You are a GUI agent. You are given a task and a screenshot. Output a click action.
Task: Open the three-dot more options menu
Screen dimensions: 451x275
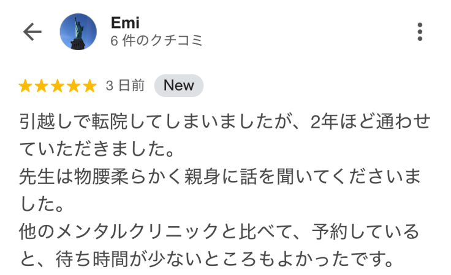420,32
